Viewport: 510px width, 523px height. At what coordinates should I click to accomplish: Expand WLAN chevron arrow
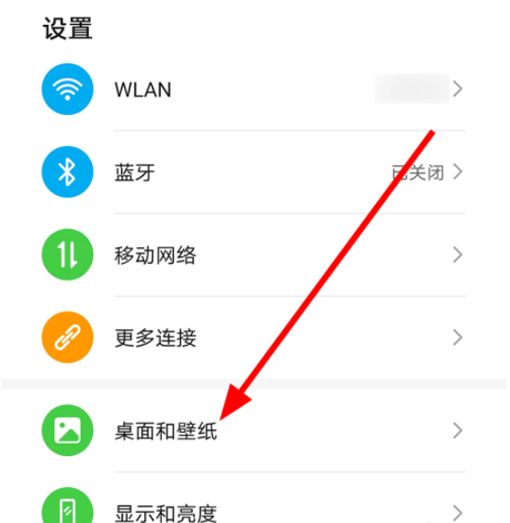point(458,89)
